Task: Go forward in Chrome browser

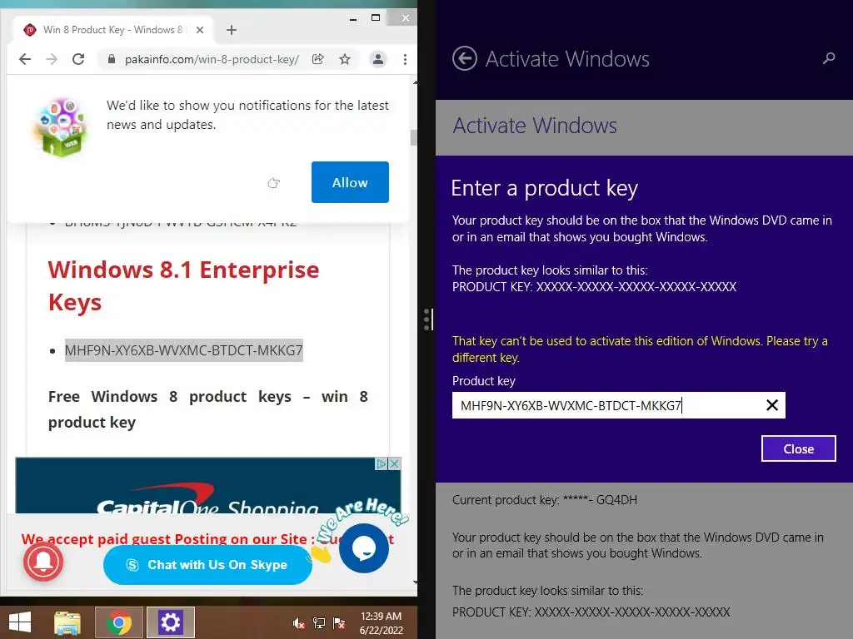Action: coord(52,59)
